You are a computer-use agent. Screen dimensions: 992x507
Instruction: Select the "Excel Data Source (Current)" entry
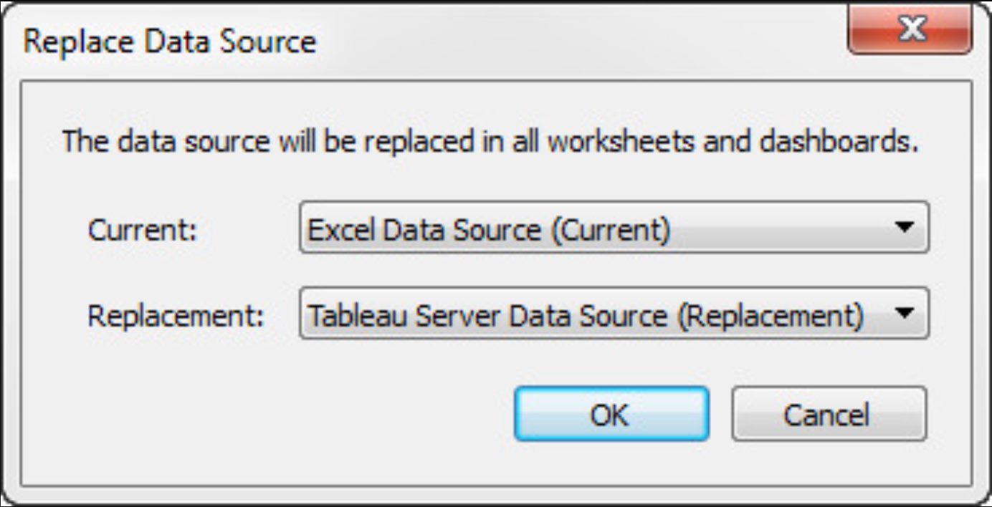tap(489, 229)
